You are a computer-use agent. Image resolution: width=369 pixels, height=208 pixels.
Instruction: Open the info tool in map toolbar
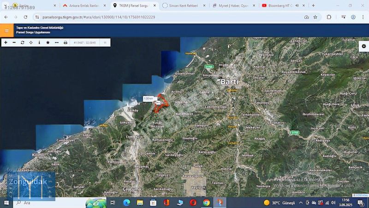pos(39,42)
